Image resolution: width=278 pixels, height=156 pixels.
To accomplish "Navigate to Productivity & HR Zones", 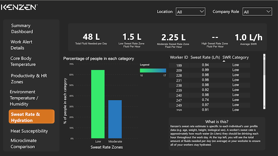I will pos(28,79).
